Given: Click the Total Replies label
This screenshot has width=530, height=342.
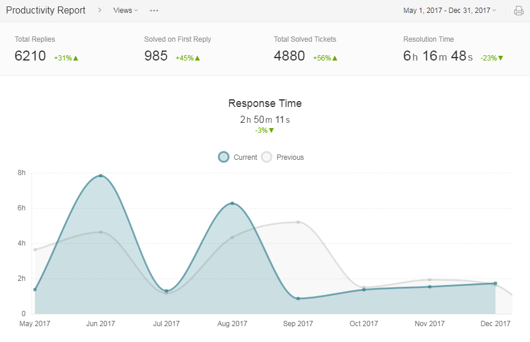Looking at the screenshot, I should tap(35, 39).
